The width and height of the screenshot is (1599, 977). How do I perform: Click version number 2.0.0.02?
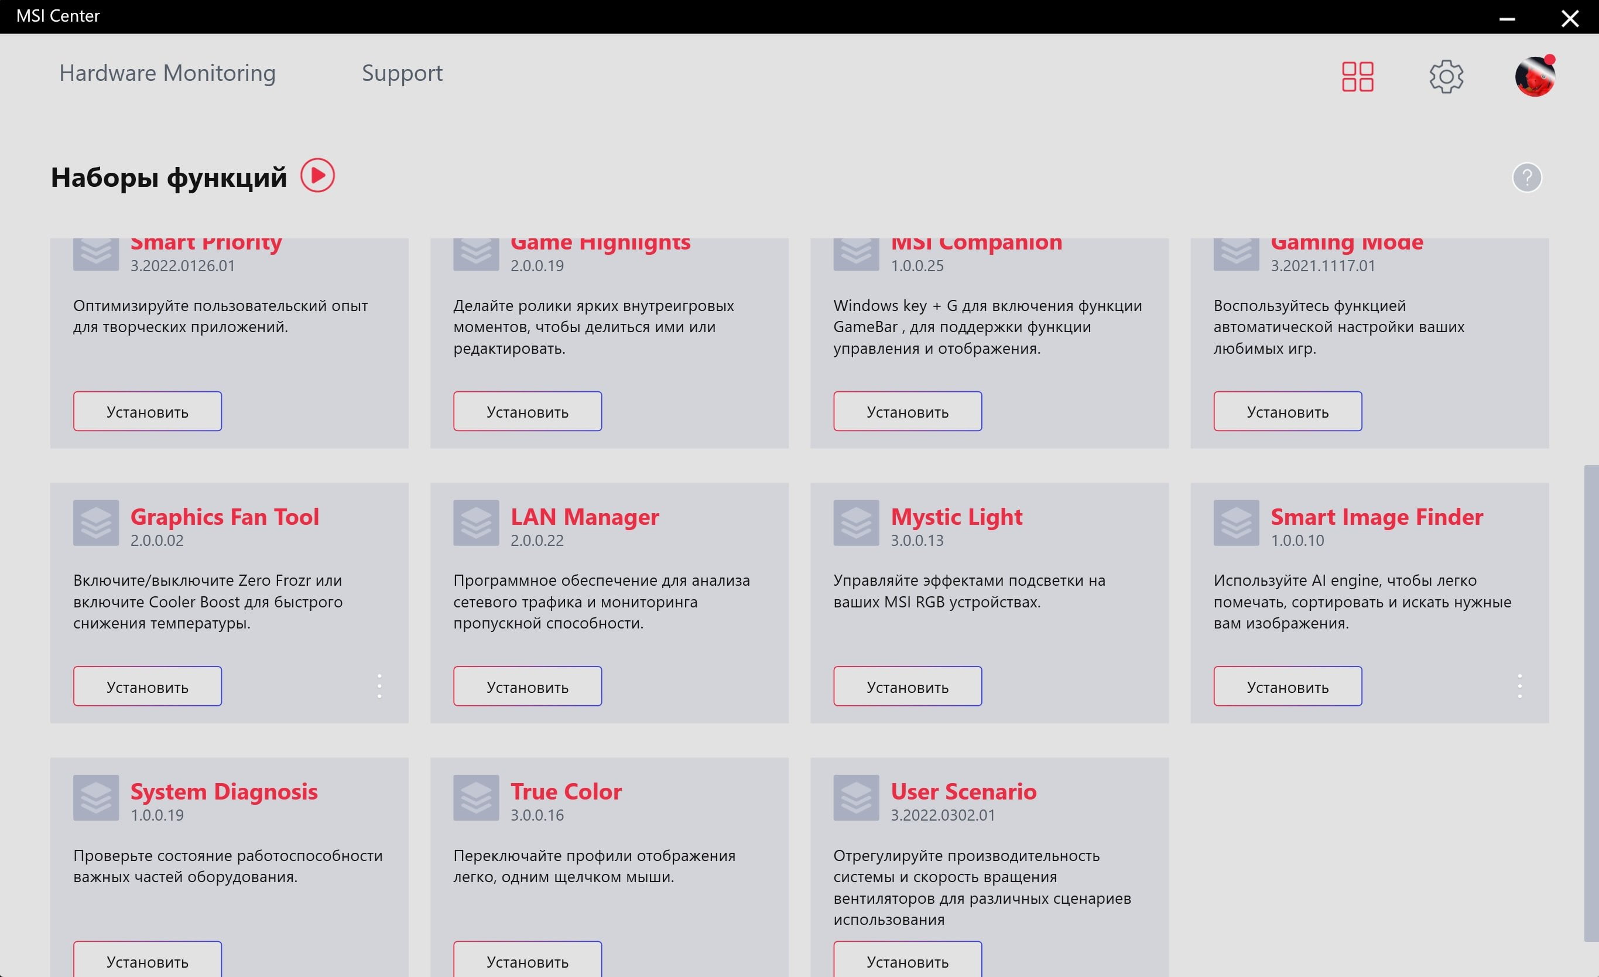(157, 540)
